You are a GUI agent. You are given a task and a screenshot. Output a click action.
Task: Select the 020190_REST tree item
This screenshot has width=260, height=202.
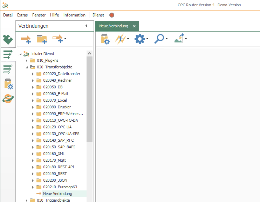coord(55,174)
